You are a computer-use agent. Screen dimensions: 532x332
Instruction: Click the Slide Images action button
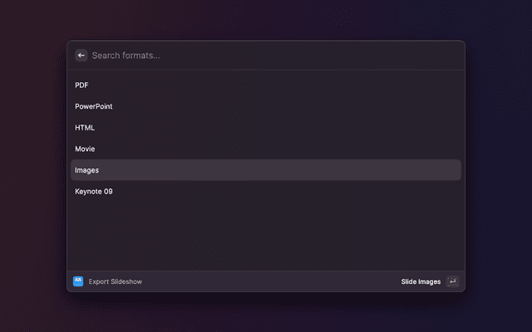(421, 281)
